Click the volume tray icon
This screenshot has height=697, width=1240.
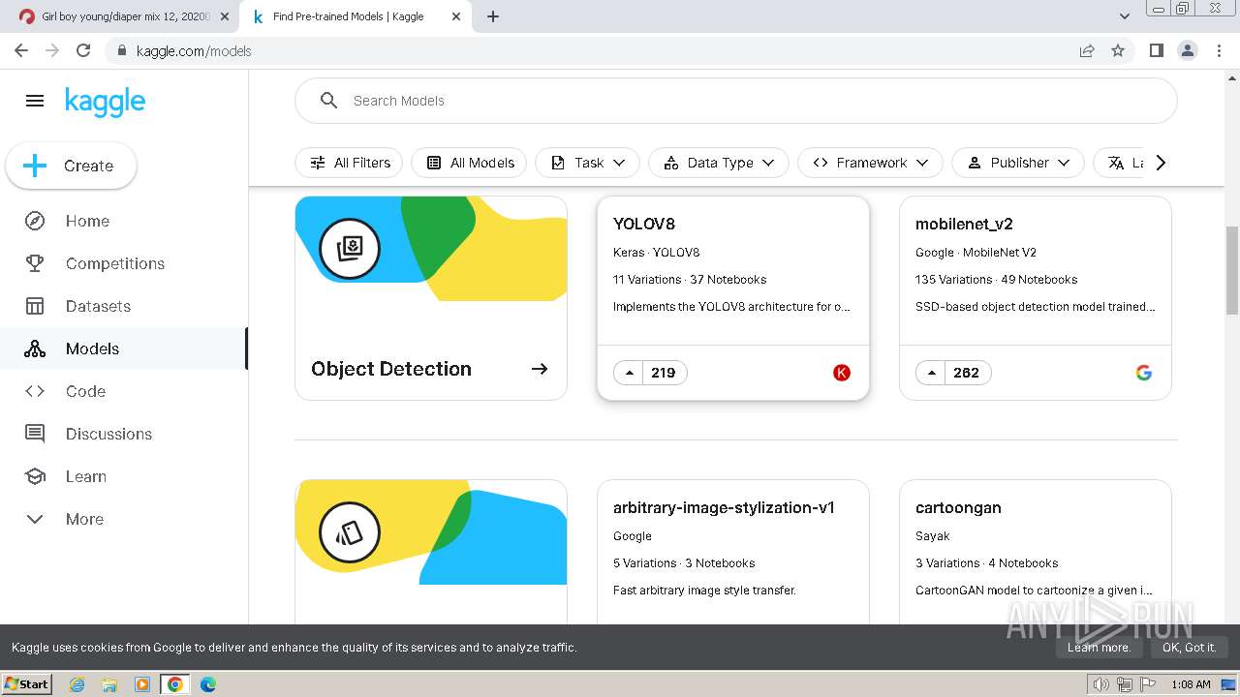[1101, 684]
